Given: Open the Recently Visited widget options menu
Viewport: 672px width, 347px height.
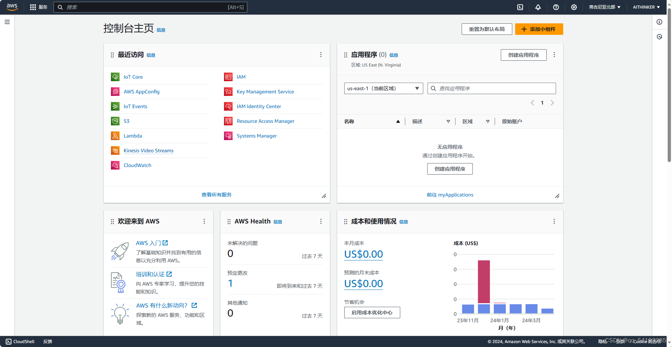Looking at the screenshot, I should coord(321,55).
